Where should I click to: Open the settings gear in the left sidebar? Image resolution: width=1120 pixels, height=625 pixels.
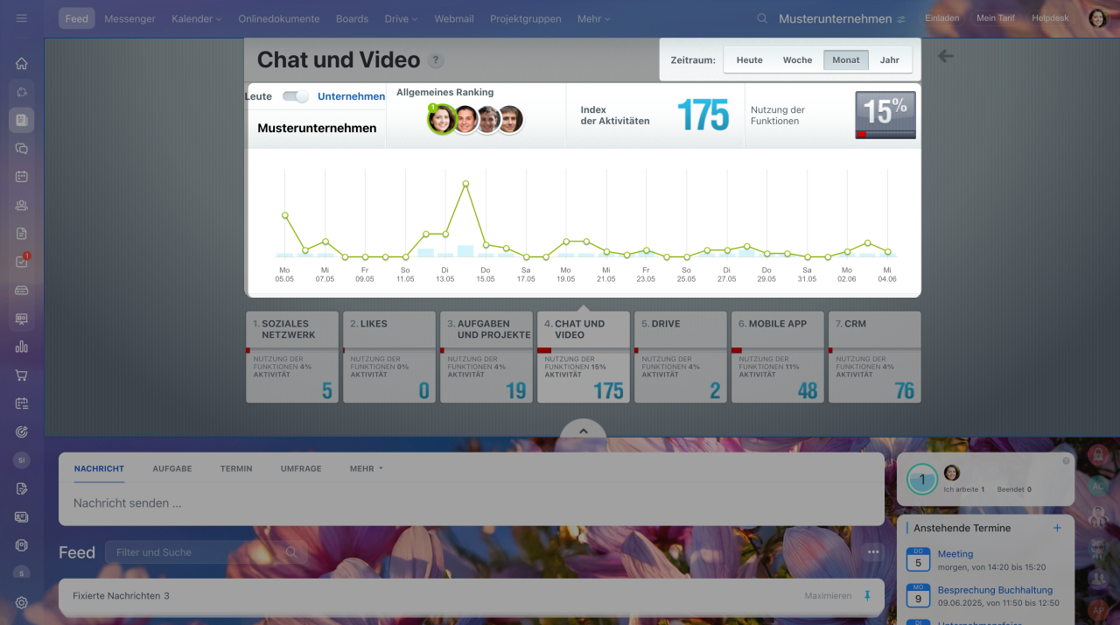pos(21,602)
